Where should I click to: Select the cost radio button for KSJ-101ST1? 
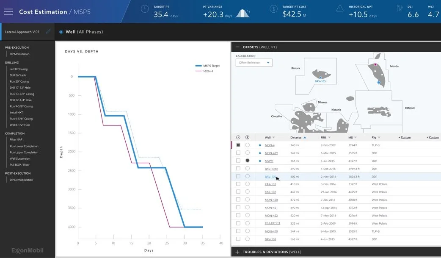tap(247, 223)
